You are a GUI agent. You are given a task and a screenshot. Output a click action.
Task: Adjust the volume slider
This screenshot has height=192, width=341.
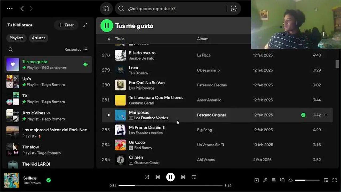[x=307, y=180]
